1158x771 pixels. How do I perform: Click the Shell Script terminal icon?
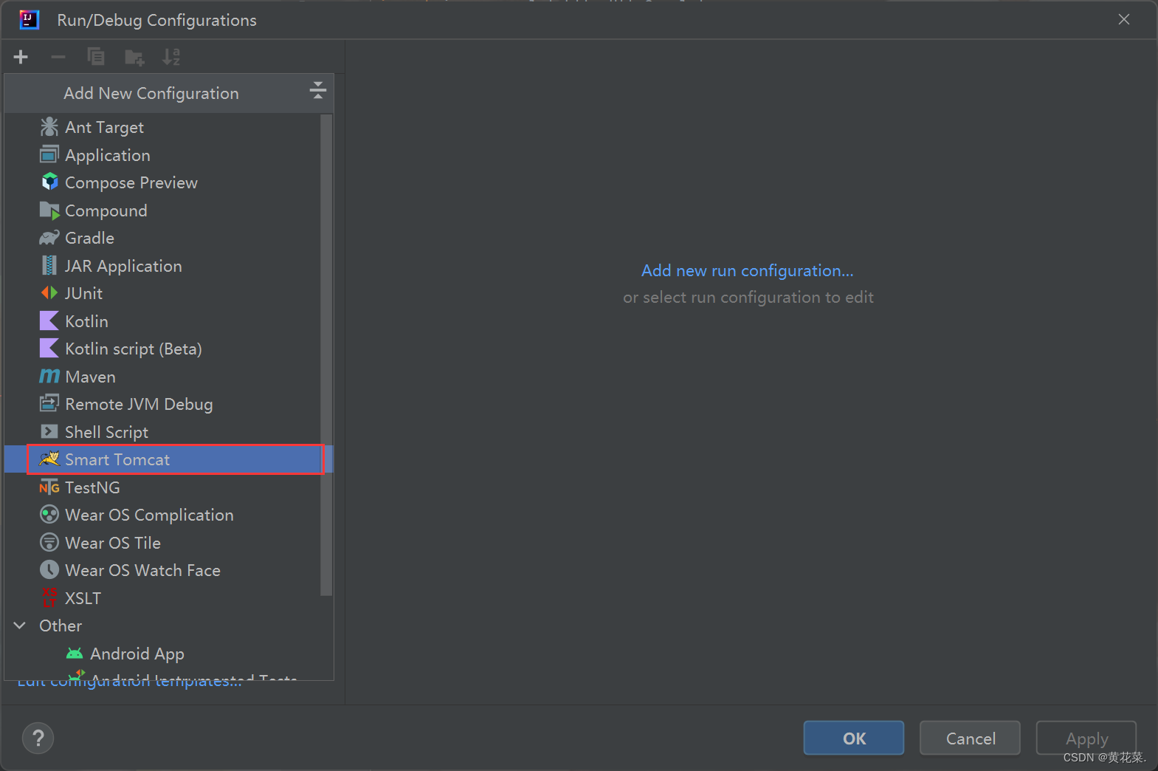(49, 432)
